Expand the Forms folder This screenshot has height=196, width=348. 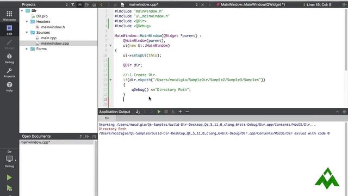click(x=27, y=49)
